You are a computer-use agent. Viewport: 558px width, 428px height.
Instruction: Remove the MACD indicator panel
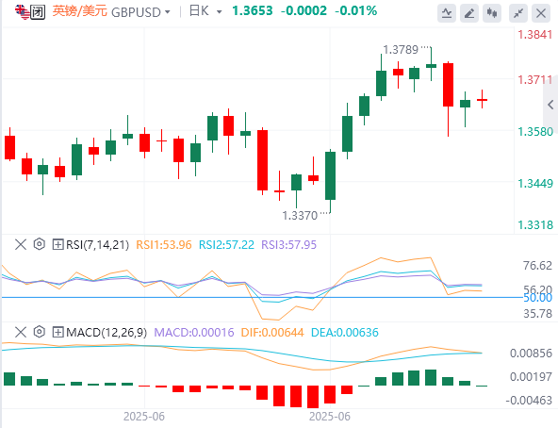pyautogui.click(x=21, y=332)
